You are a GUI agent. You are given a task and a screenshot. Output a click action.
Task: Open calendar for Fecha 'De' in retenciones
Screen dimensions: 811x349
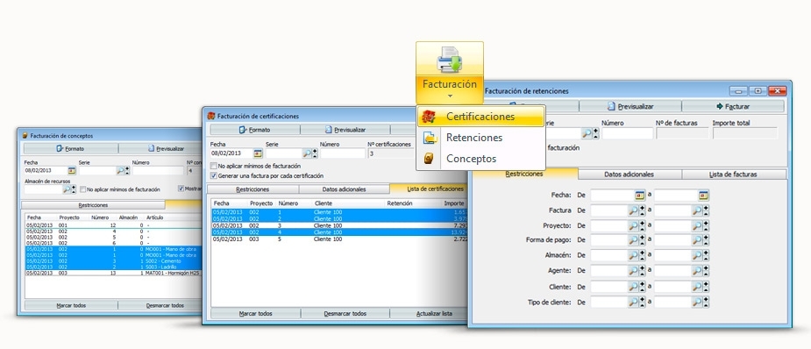(x=640, y=195)
